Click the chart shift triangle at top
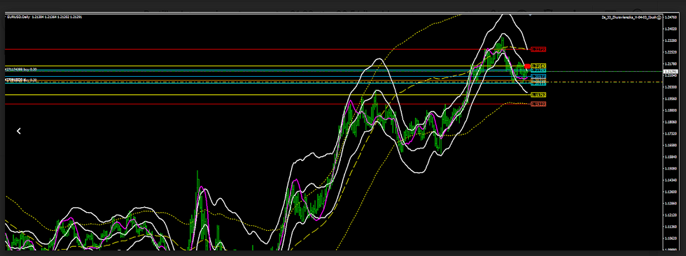Image resolution: width=686 pixels, height=256 pixels. pyautogui.click(x=531, y=15)
